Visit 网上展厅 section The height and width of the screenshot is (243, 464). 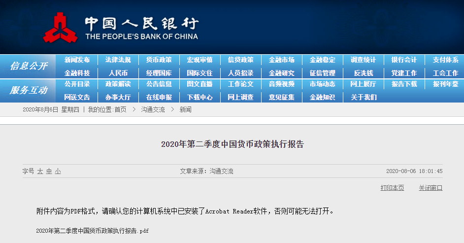(363, 84)
